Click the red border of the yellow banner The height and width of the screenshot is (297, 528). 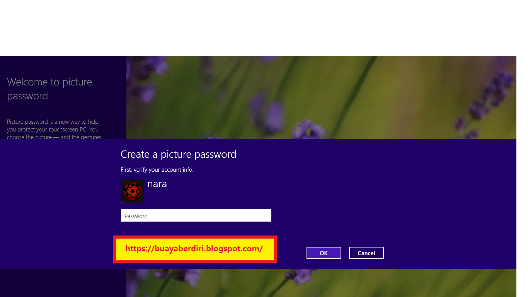[195, 237]
